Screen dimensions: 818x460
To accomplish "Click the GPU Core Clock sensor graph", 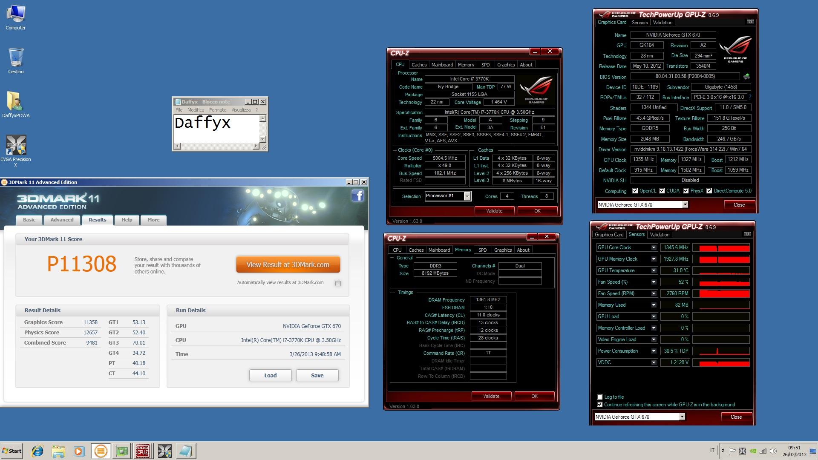I will 721,247.
